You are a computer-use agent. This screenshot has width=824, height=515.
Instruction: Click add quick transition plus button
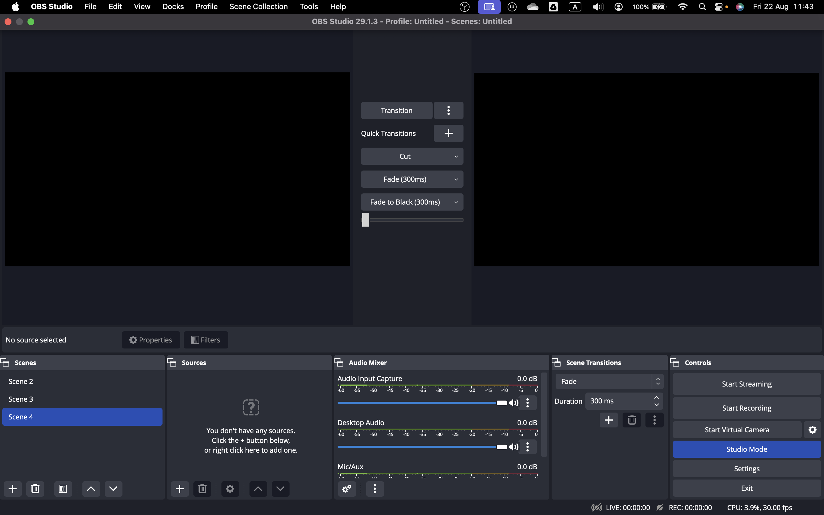(x=448, y=133)
